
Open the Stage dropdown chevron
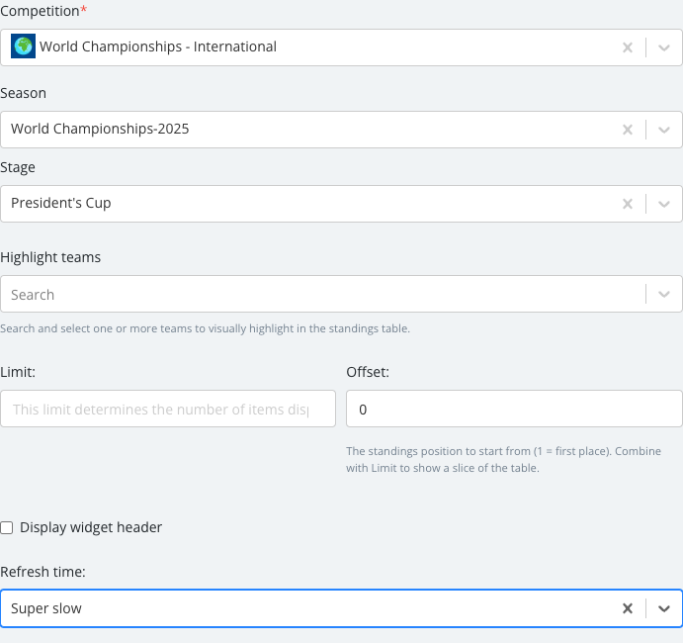664,204
